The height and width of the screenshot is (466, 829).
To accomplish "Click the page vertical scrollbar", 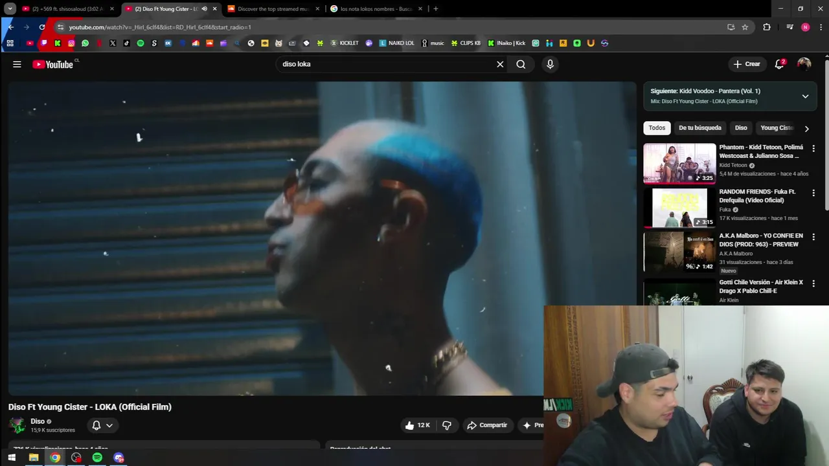I will coord(826,134).
